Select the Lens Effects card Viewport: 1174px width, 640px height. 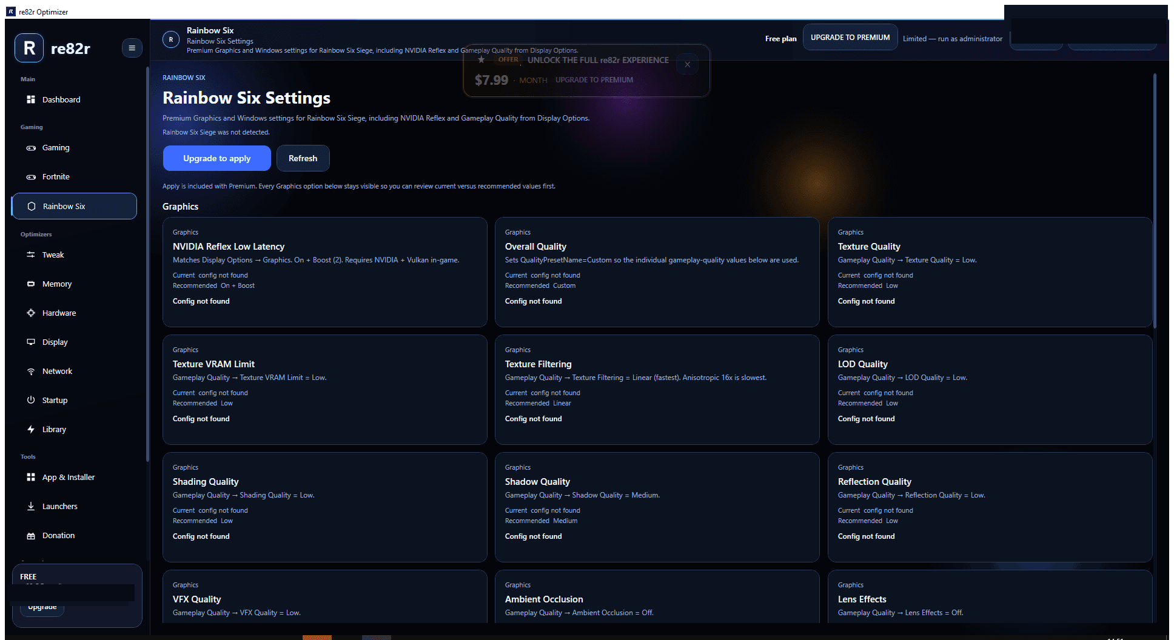tap(990, 596)
